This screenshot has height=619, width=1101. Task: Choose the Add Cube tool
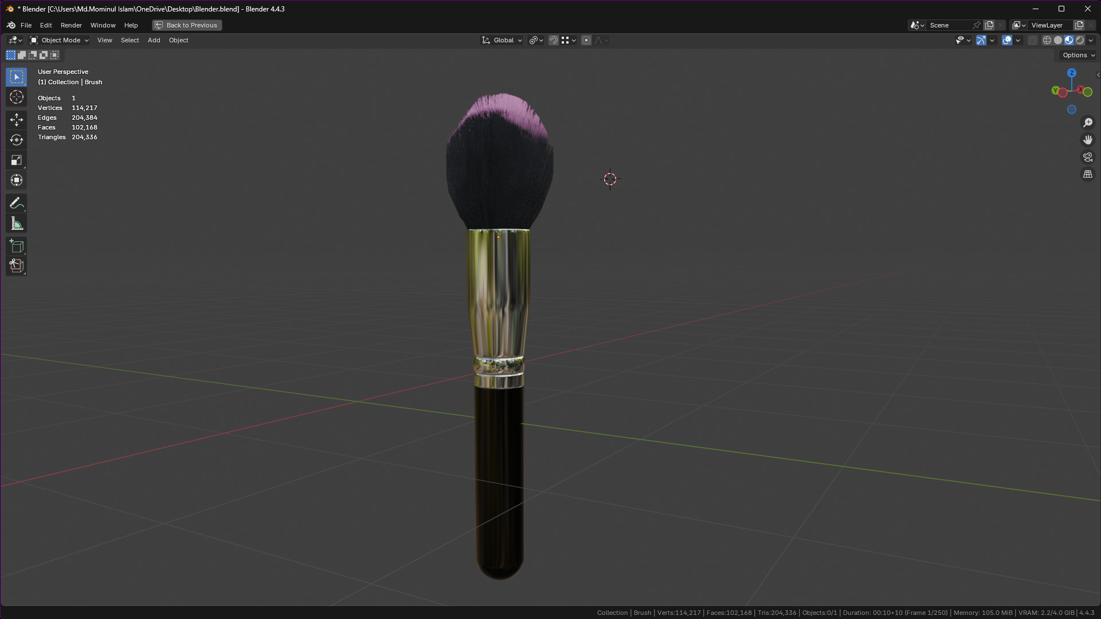(x=17, y=246)
